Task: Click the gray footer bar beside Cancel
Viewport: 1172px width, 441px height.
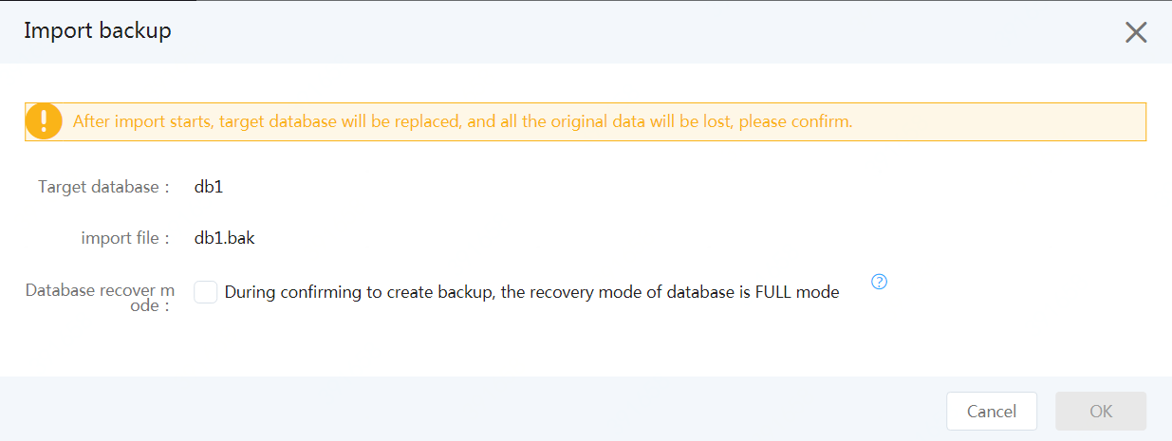Action: (474, 411)
